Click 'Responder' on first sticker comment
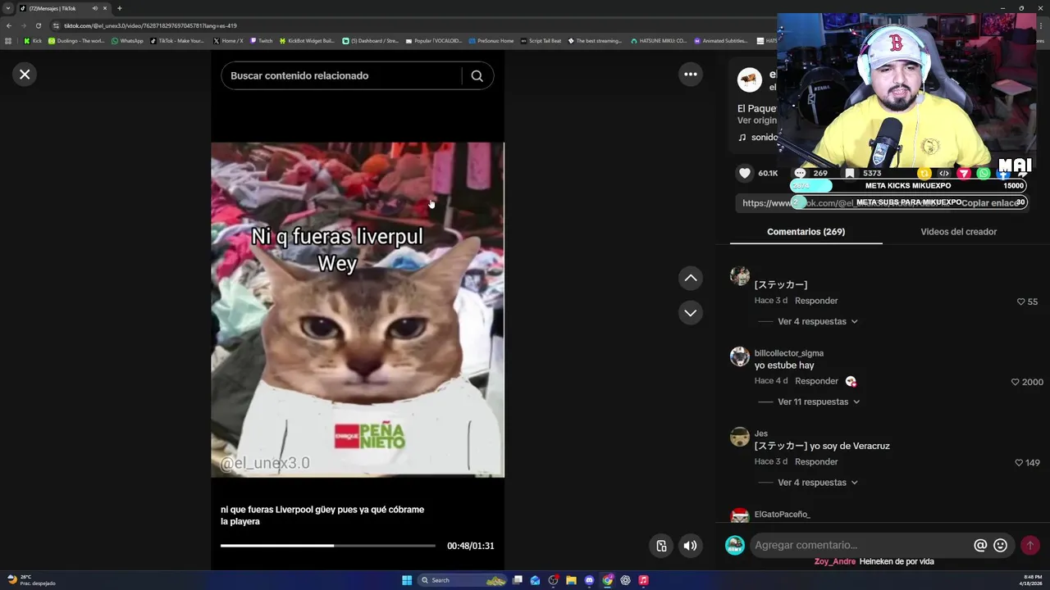The height and width of the screenshot is (590, 1050). tap(816, 301)
